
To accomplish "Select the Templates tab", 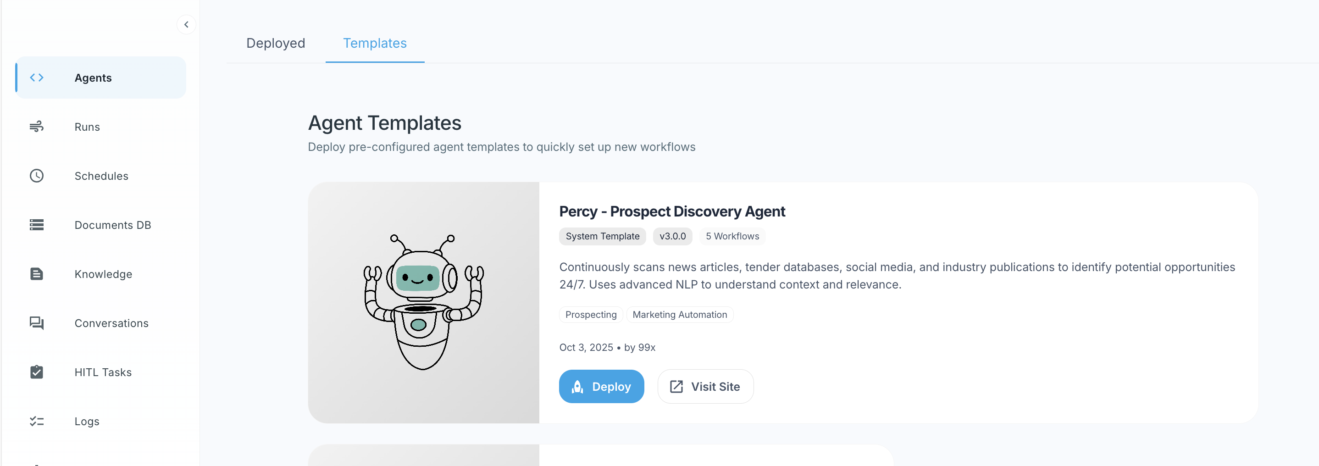I will 375,43.
